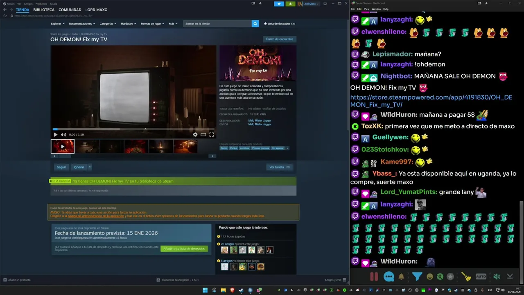
Task: Open Steam notifications bell
Action: coord(290,4)
